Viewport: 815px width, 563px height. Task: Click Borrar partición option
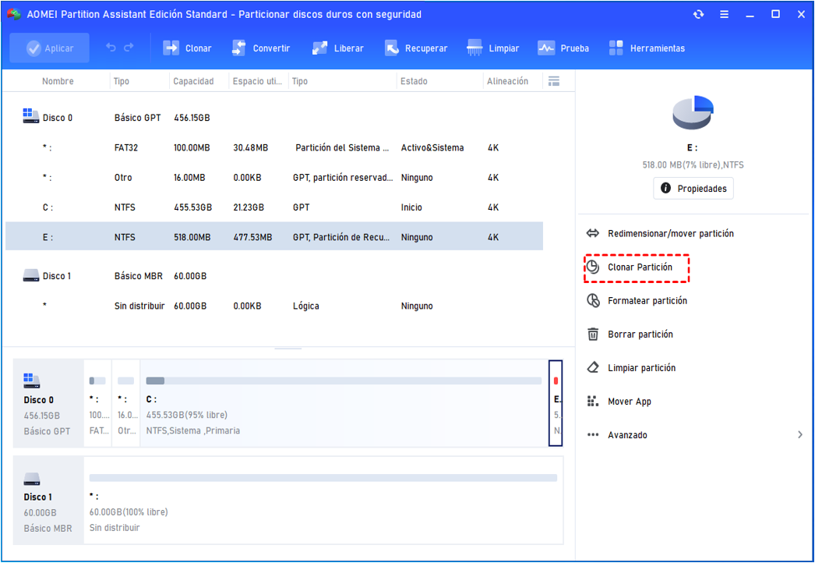click(640, 334)
